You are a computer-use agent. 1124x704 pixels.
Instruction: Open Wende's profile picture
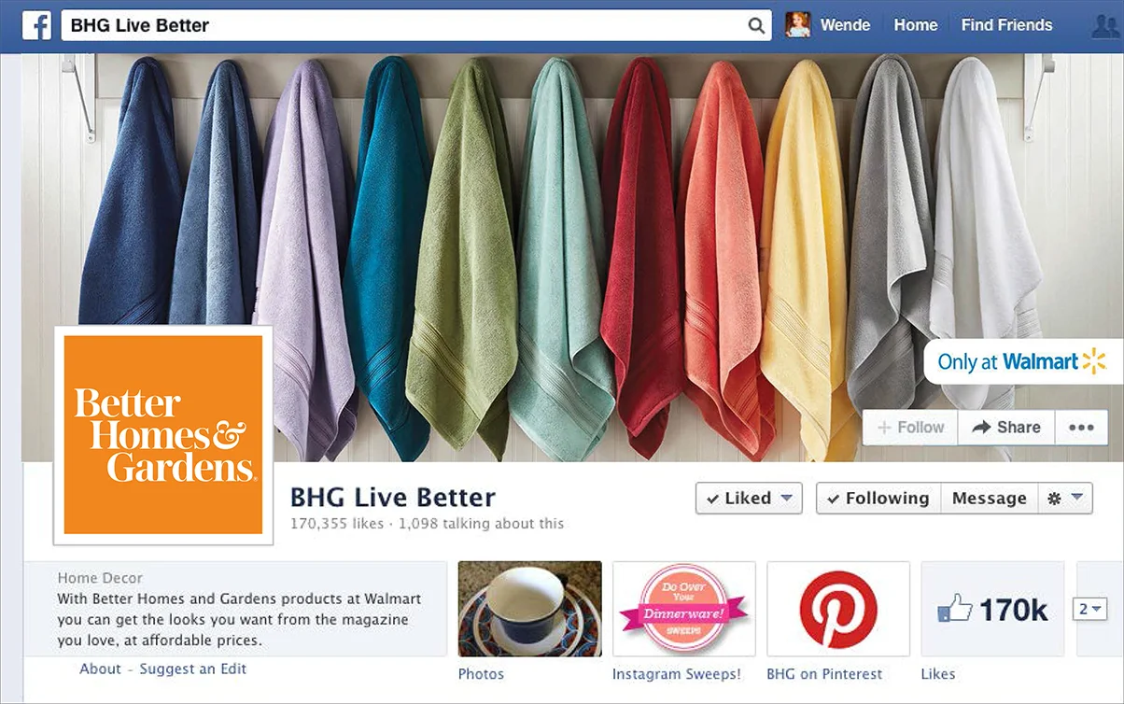tap(797, 25)
